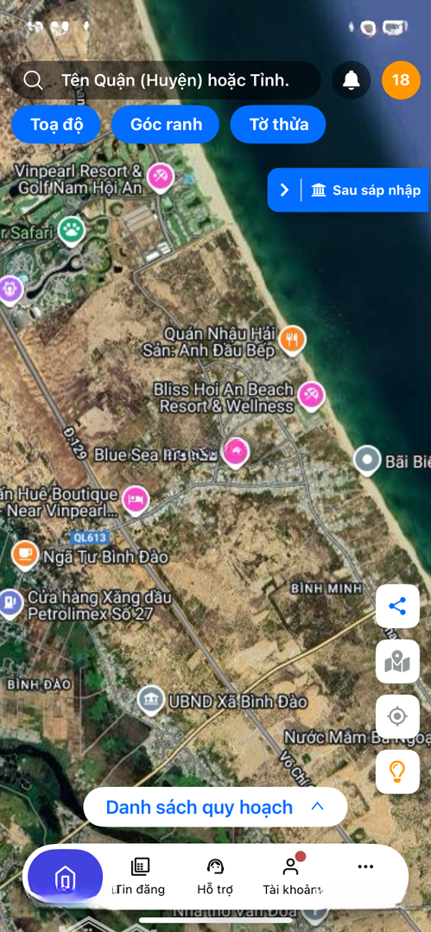Open the Tin đăng tab
This screenshot has width=431, height=932.
140,877
